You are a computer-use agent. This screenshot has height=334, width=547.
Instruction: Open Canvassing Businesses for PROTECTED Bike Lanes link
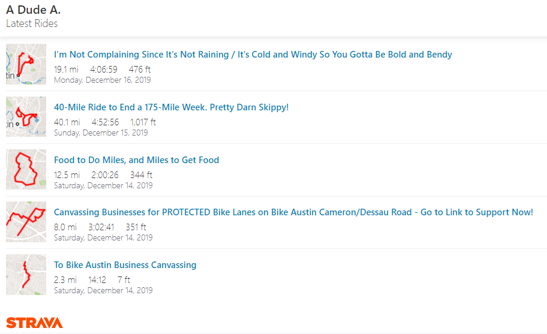click(x=293, y=212)
